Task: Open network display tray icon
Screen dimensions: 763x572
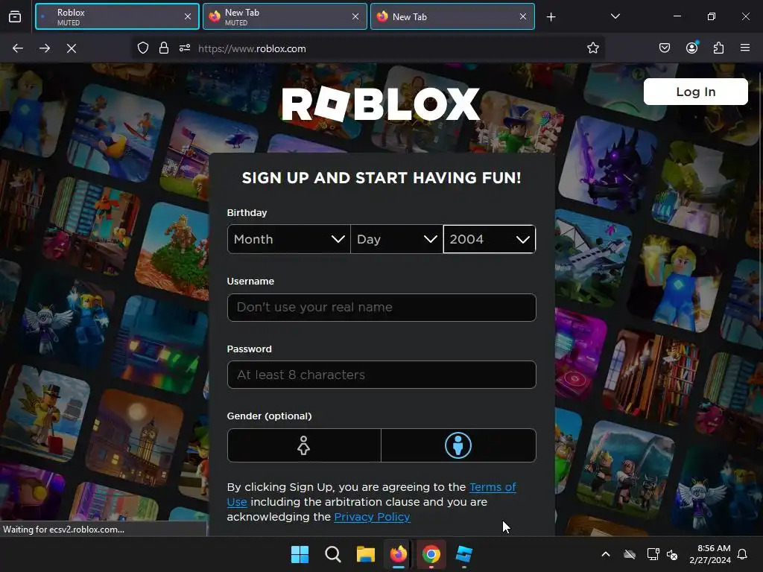Action: pos(653,554)
